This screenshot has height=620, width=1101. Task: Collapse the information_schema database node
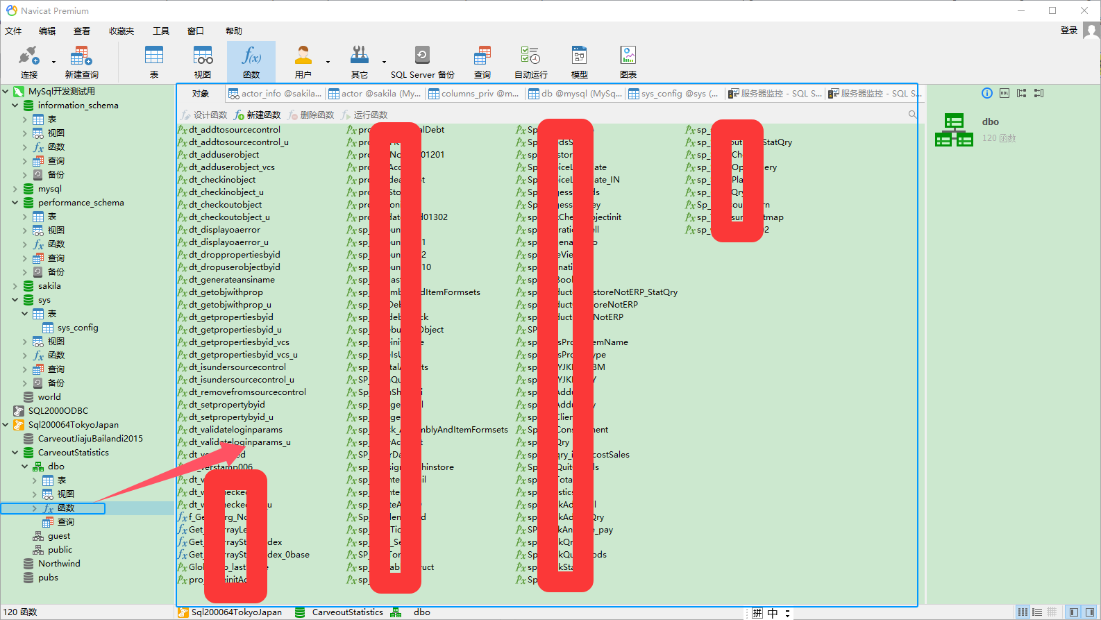tap(15, 106)
